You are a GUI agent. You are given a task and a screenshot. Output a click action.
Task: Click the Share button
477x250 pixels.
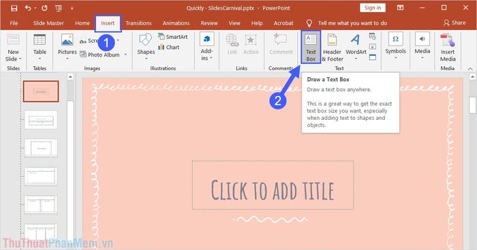click(455, 22)
